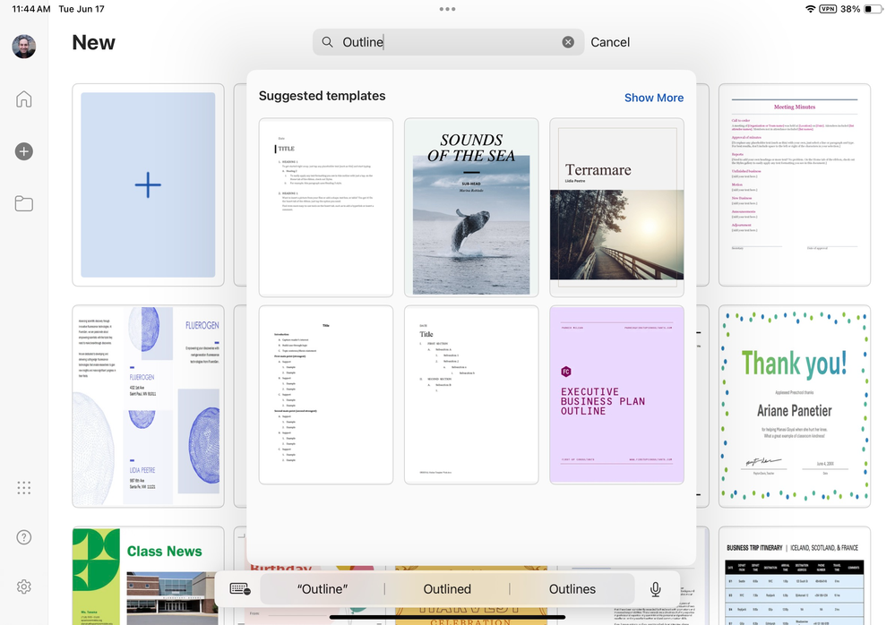
Task: Tap the three dots multitasking control
Action: point(448,9)
